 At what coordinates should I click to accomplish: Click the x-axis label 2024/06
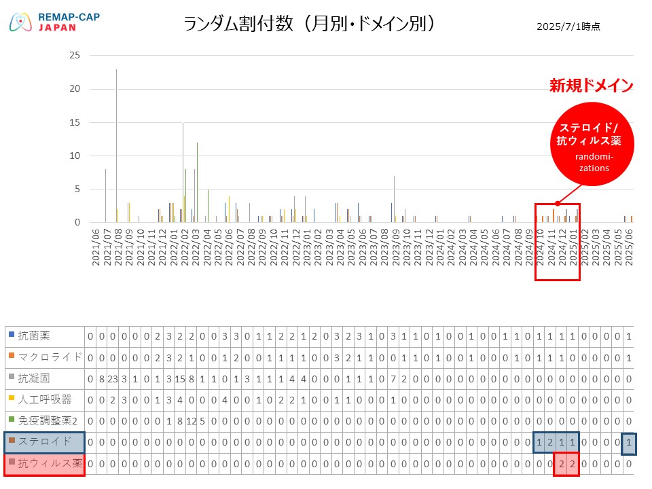coord(496,247)
